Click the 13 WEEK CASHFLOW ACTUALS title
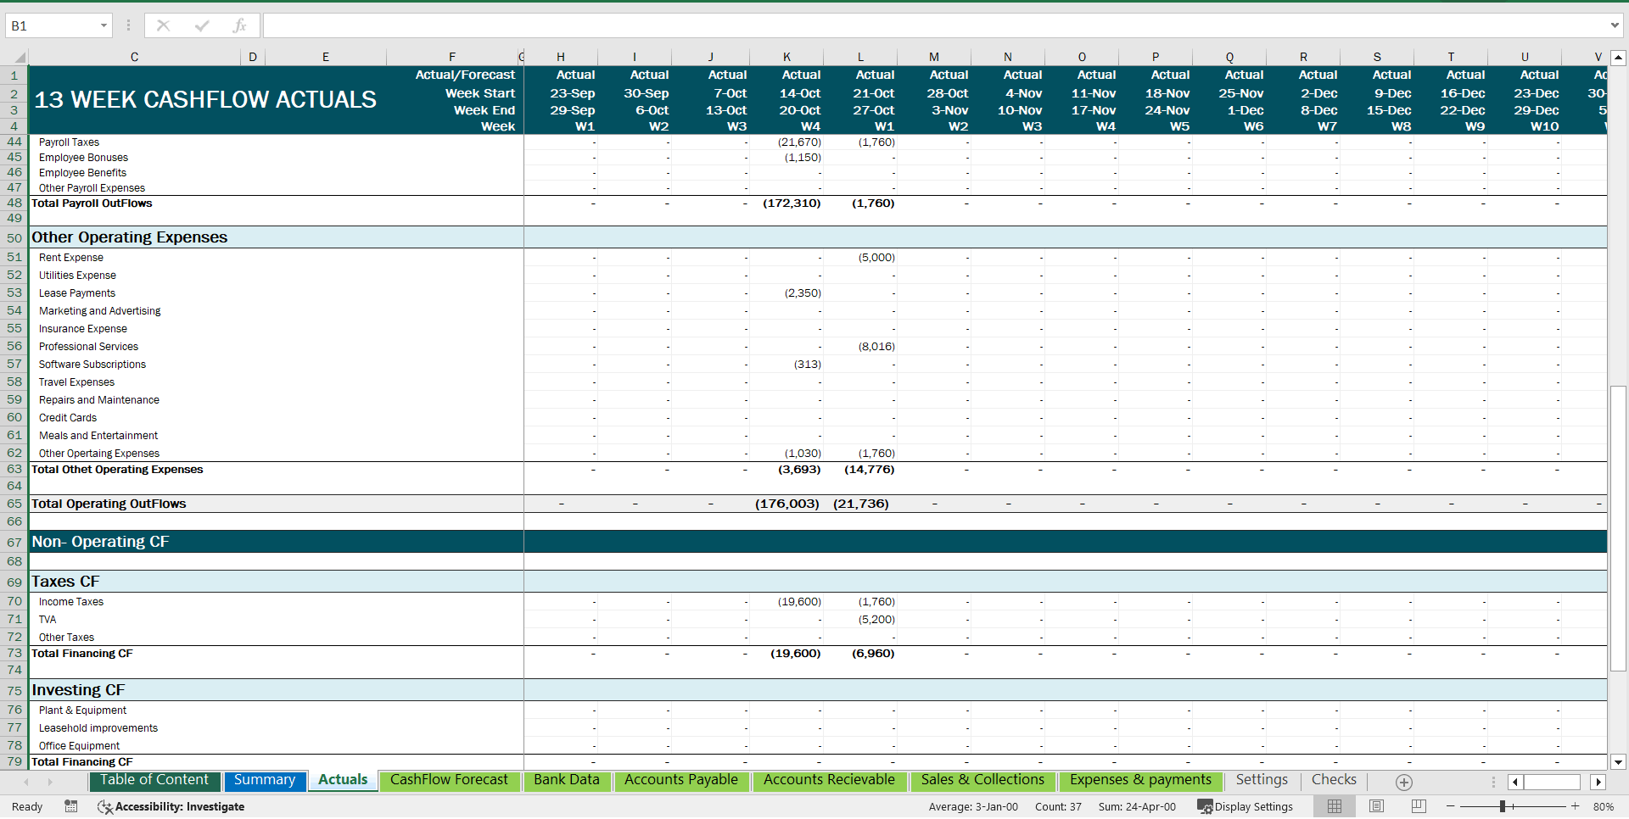 (204, 100)
